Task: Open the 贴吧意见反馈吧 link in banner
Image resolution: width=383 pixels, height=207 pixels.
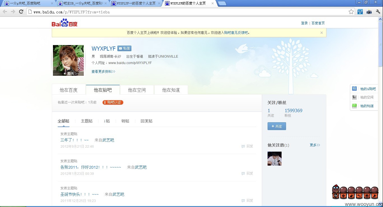Action: 236,33
